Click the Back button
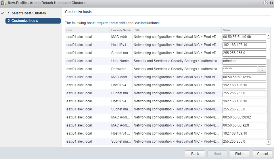Screen dimensions: 274x159 pyautogui.click(x=195, y=154)
